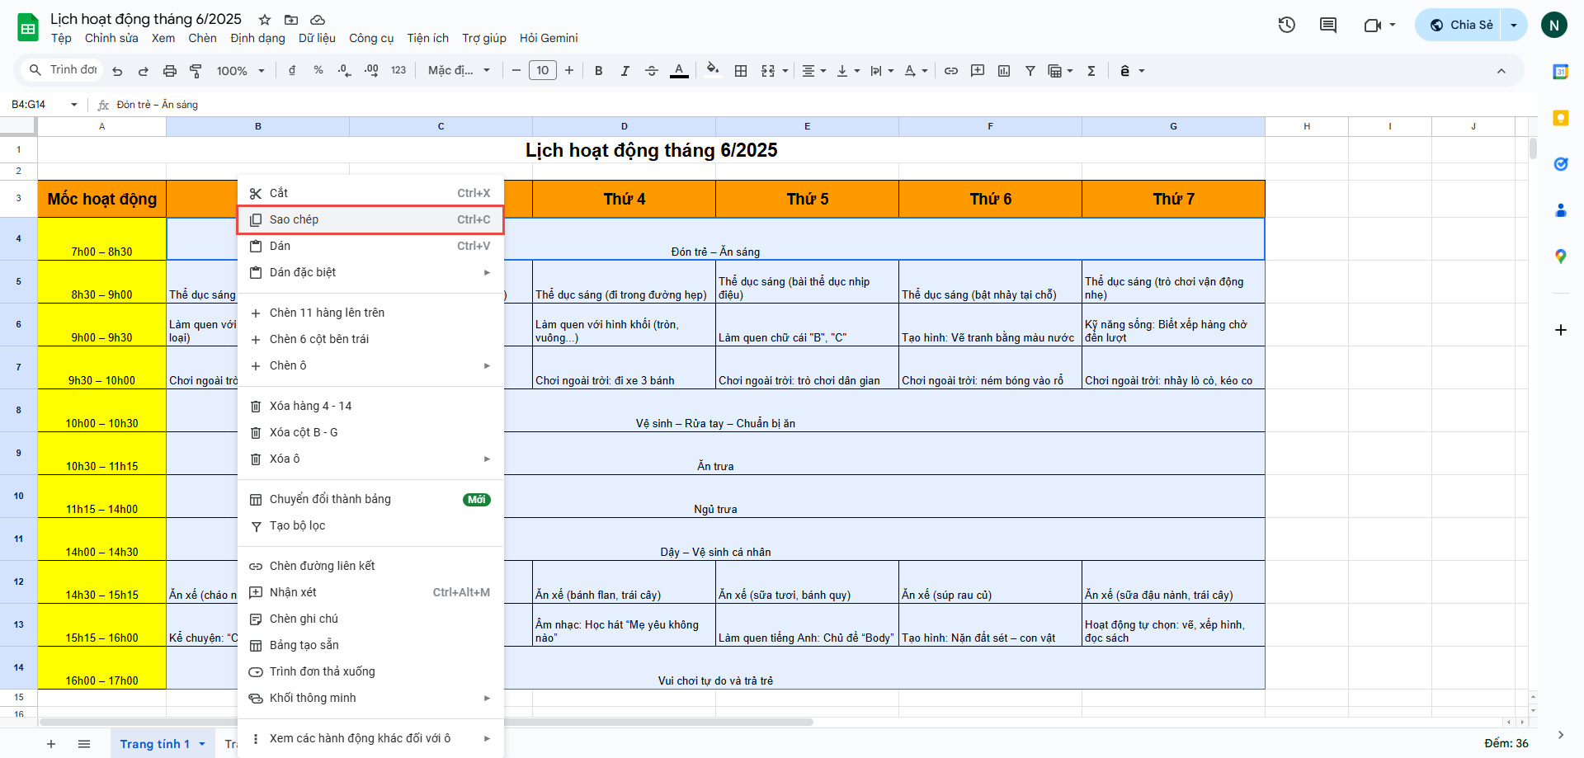The height and width of the screenshot is (758, 1584).
Task: Open the font family dropdown
Action: [459, 71]
